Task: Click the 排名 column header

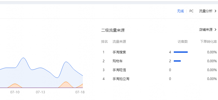Action: tap(105, 42)
